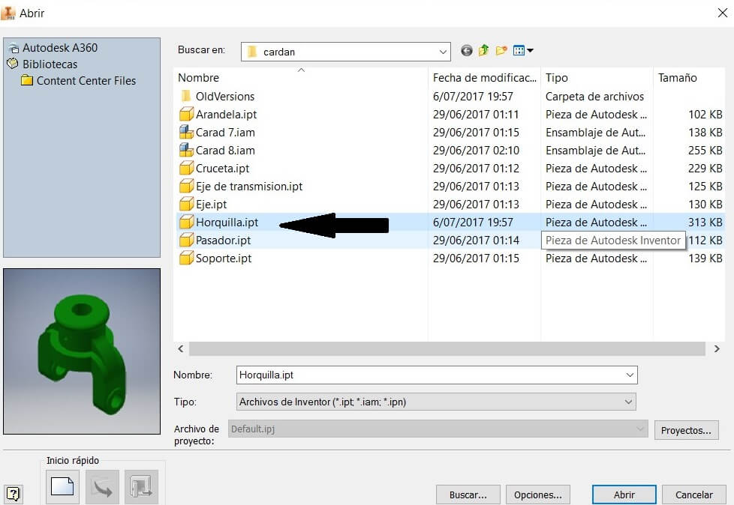This screenshot has height=505, width=734.
Task: Click the Abrir button
Action: tap(624, 495)
